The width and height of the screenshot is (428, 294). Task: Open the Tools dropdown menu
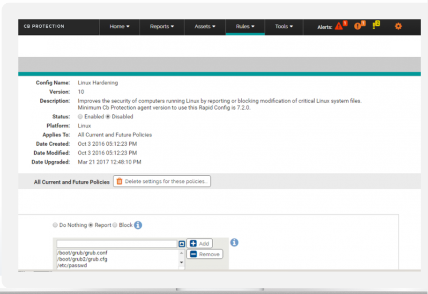coord(284,26)
